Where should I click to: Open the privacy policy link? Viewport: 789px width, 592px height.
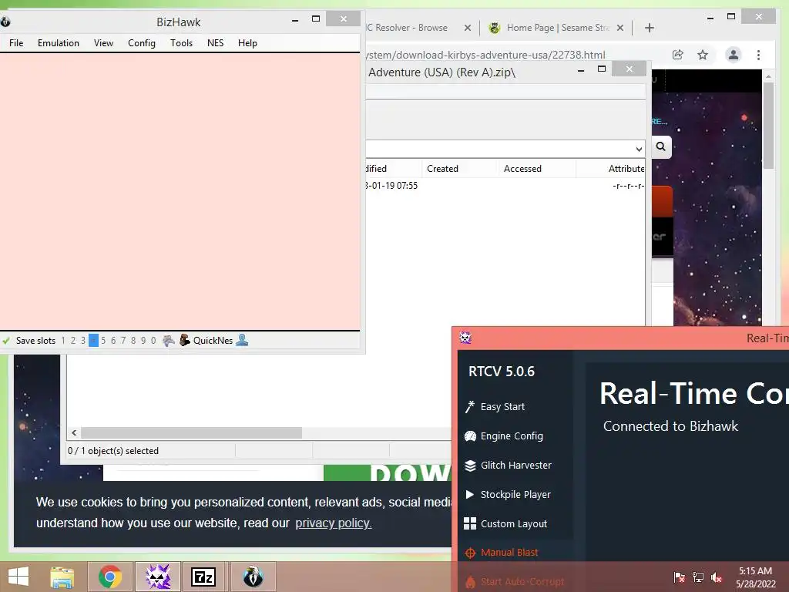click(x=333, y=523)
